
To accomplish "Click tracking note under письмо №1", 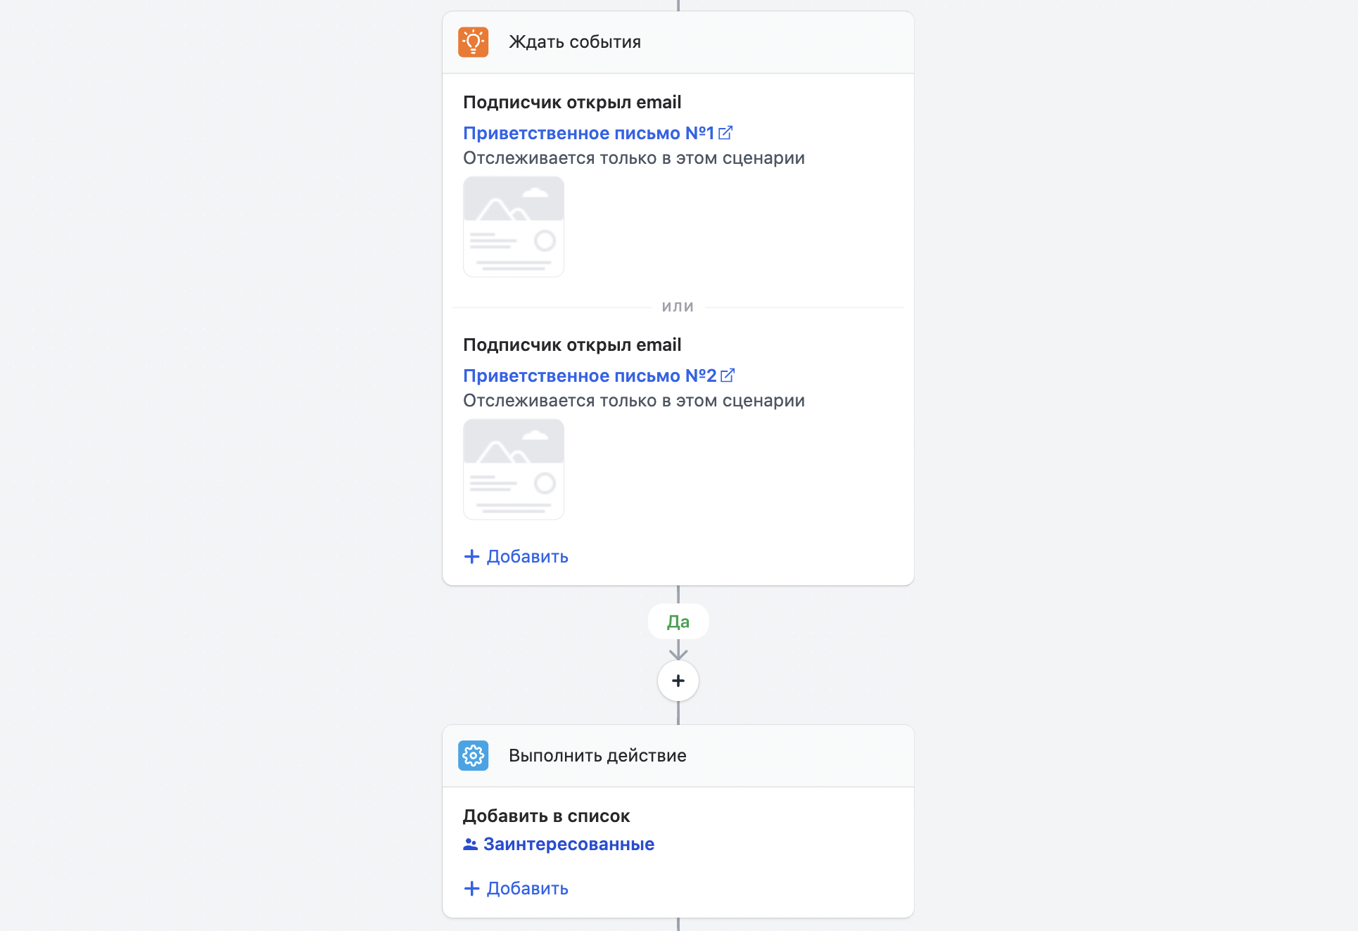I will click(x=634, y=158).
